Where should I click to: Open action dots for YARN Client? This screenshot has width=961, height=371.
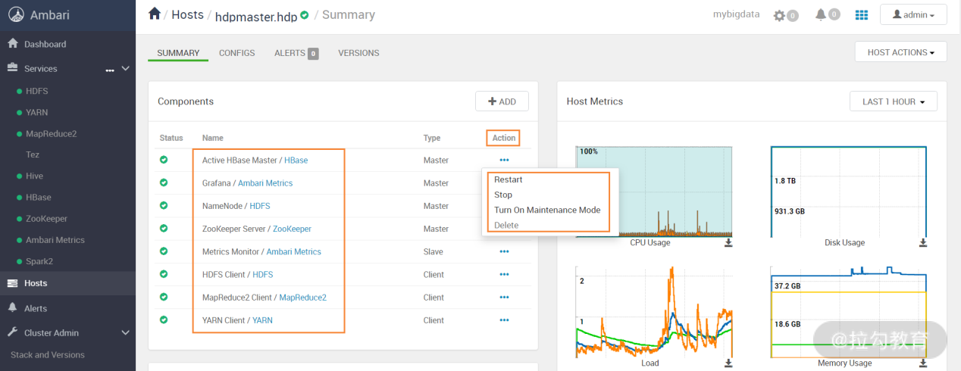(504, 320)
